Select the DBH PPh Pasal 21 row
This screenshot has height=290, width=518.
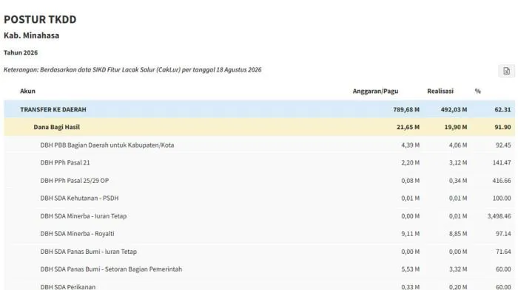pyautogui.click(x=259, y=162)
